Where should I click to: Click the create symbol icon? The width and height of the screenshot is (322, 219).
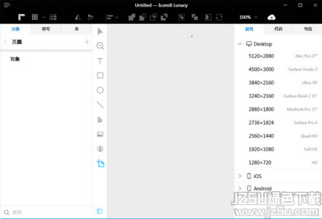tap(181, 17)
